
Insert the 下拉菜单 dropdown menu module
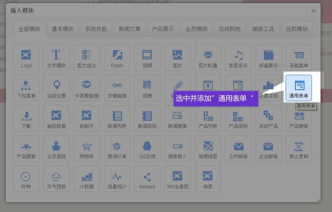26,88
